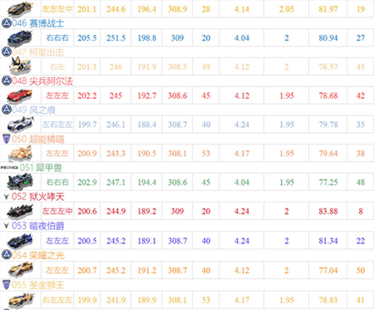Viewport: 374px width, 310px height.
Task: Select the 196.4 cell in the top row
Action: tap(147, 9)
